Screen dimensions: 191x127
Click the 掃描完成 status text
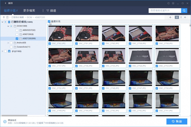coord(12,120)
